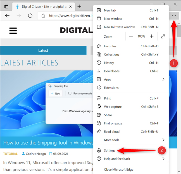Click the Share icon
The width and height of the screenshot is (181, 174).
[x=99, y=115]
